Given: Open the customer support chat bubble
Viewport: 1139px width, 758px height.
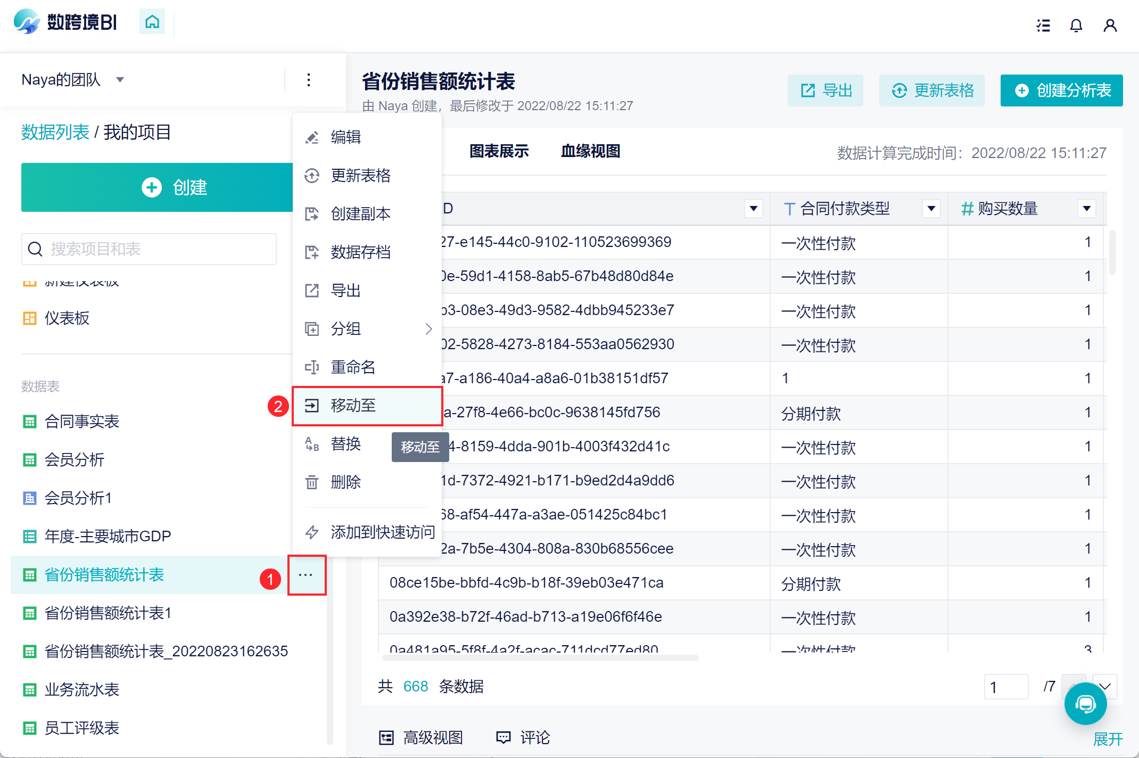Looking at the screenshot, I should [1085, 704].
